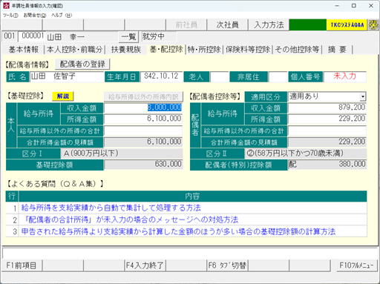Click the 個人番号 field showing 未入力

(x=345, y=76)
